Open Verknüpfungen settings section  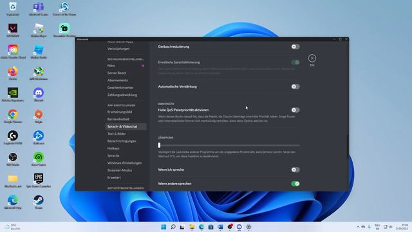(x=118, y=49)
